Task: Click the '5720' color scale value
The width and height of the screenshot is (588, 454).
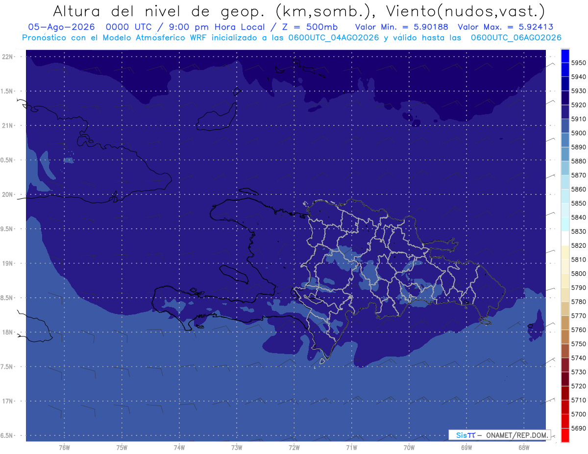Action: point(578,386)
